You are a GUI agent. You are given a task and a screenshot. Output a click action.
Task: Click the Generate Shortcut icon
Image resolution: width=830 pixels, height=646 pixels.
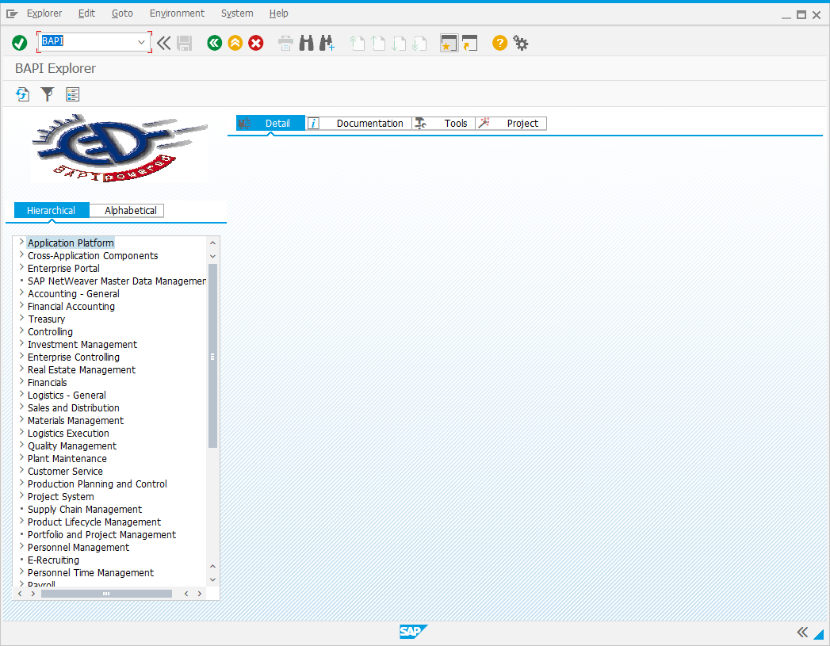(469, 43)
